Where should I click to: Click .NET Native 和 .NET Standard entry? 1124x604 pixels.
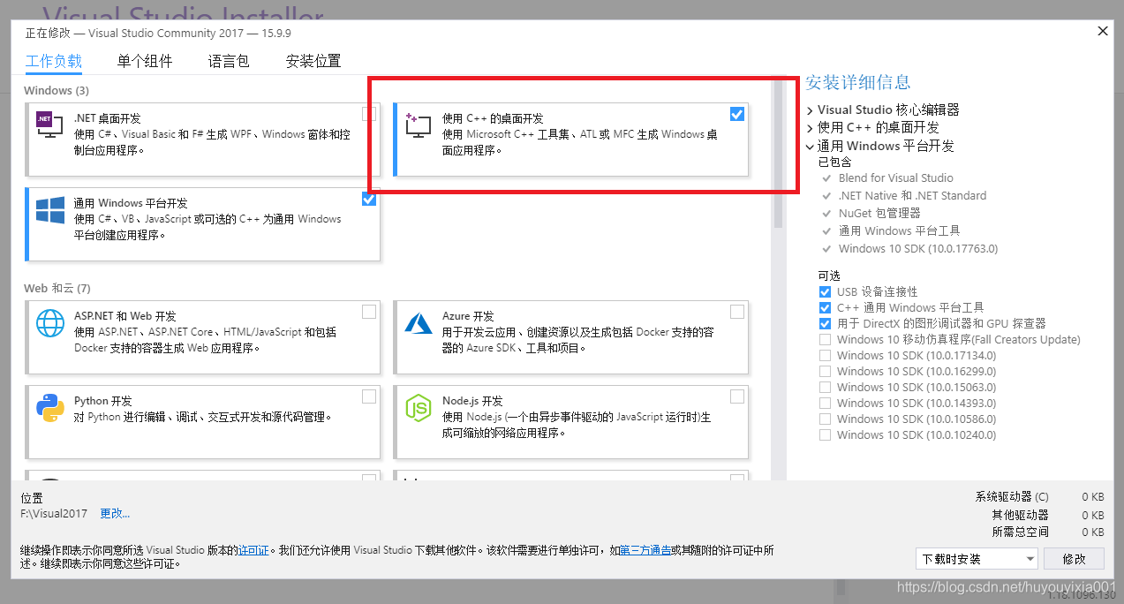tap(913, 195)
